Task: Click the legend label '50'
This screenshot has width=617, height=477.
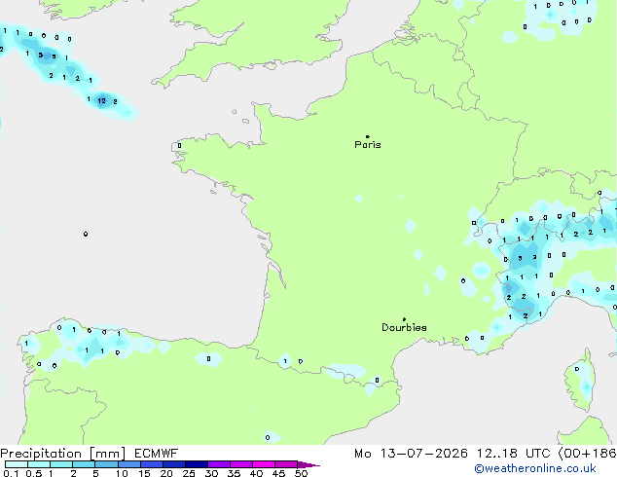Action: click(x=301, y=473)
